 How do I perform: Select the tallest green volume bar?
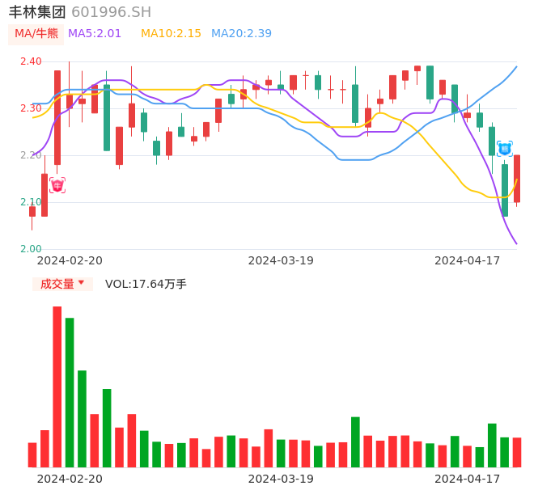(x=70, y=392)
